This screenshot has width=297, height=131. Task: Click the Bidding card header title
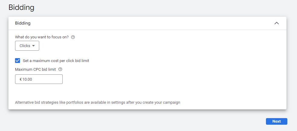tap(23, 23)
